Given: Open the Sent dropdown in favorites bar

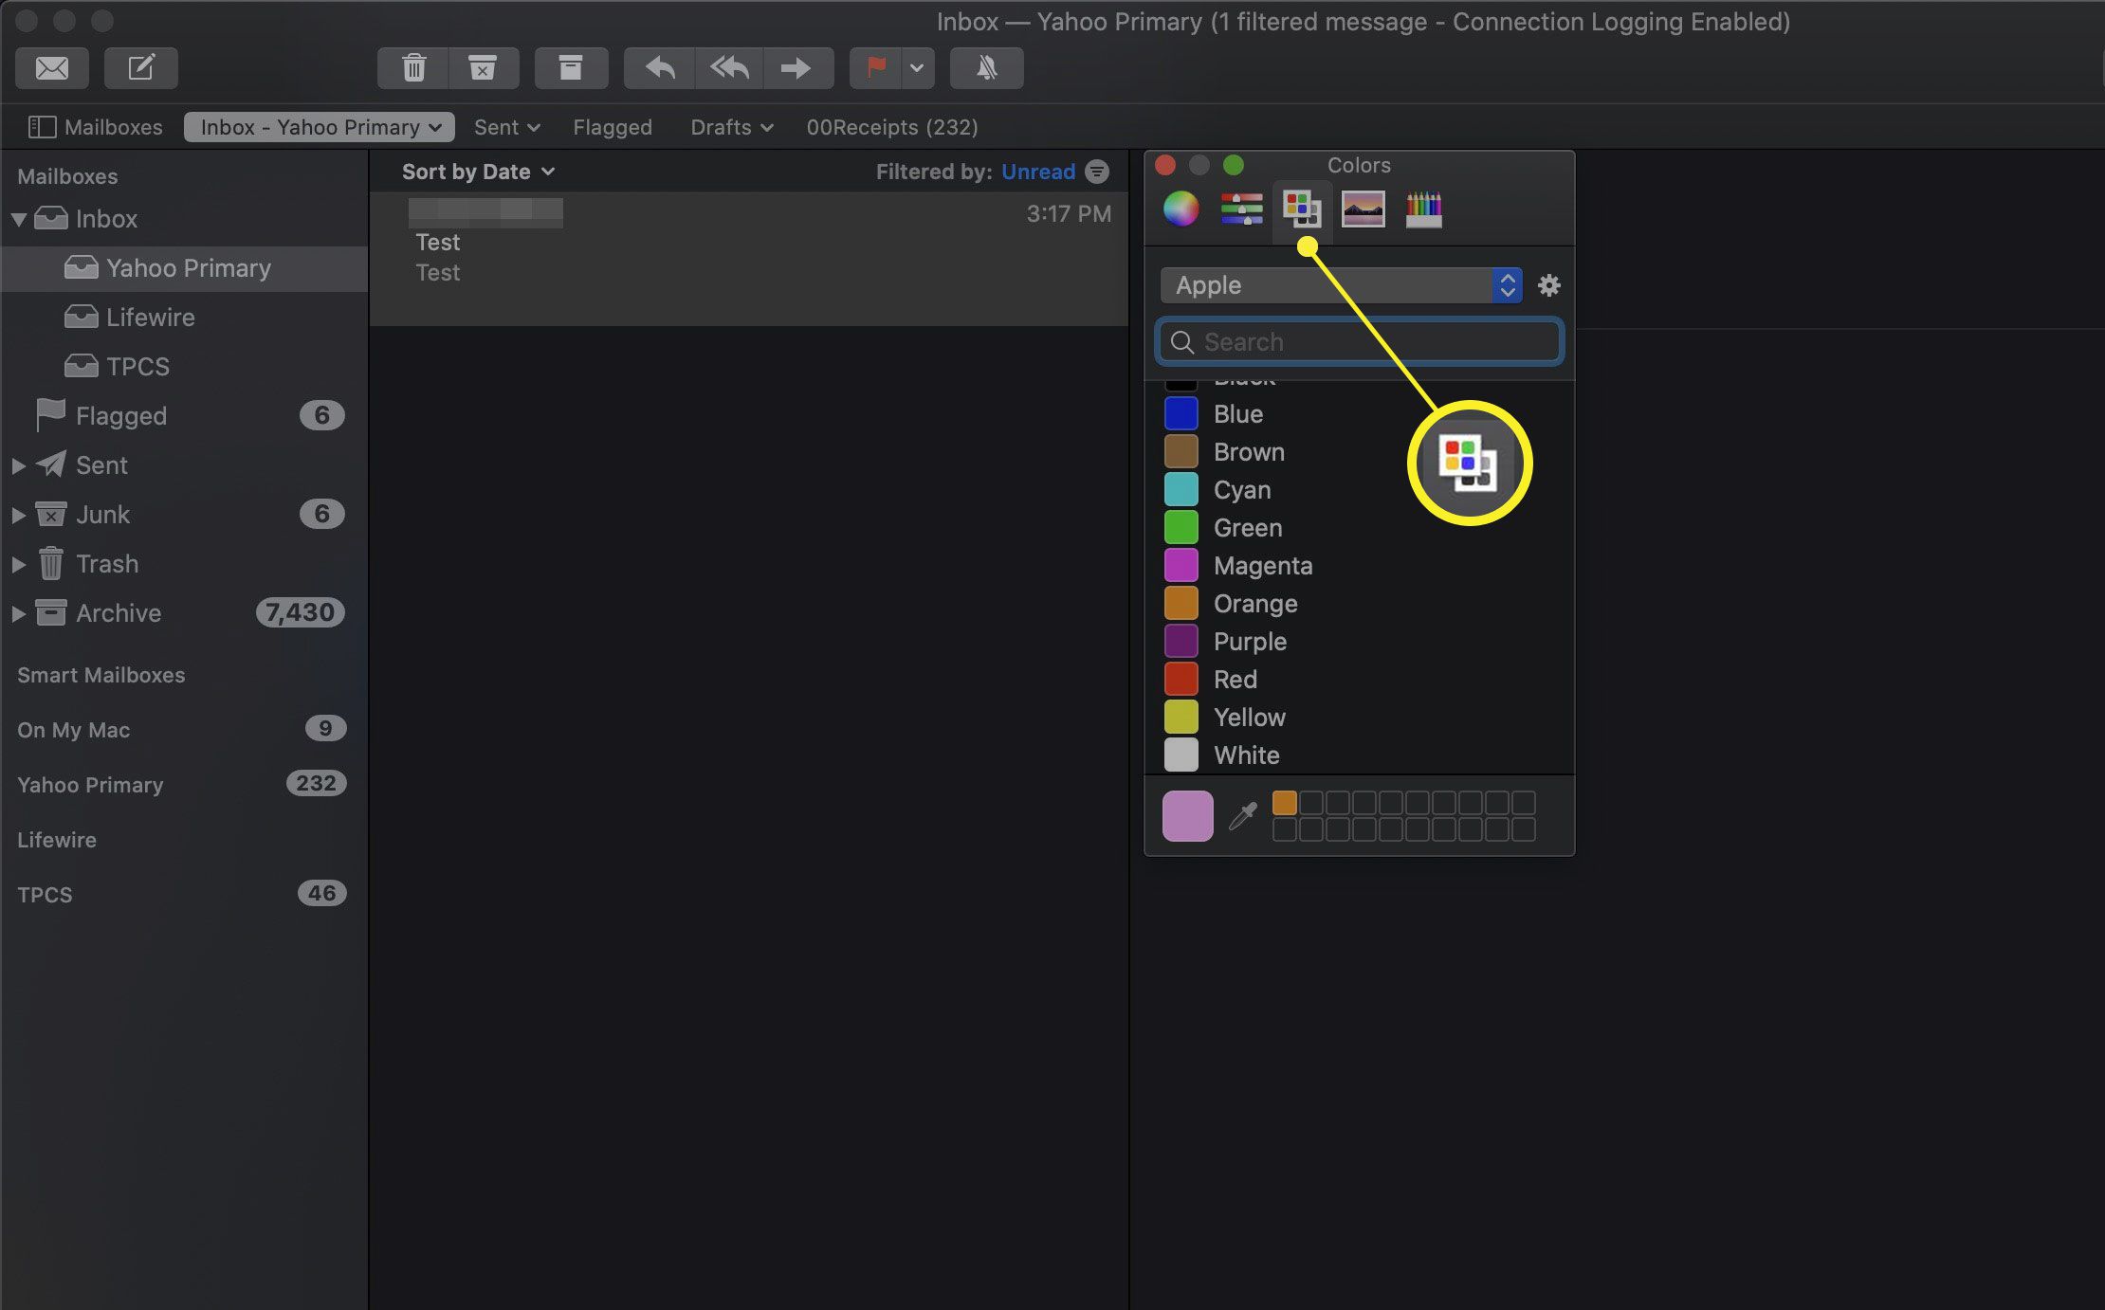Looking at the screenshot, I should pyautogui.click(x=507, y=127).
